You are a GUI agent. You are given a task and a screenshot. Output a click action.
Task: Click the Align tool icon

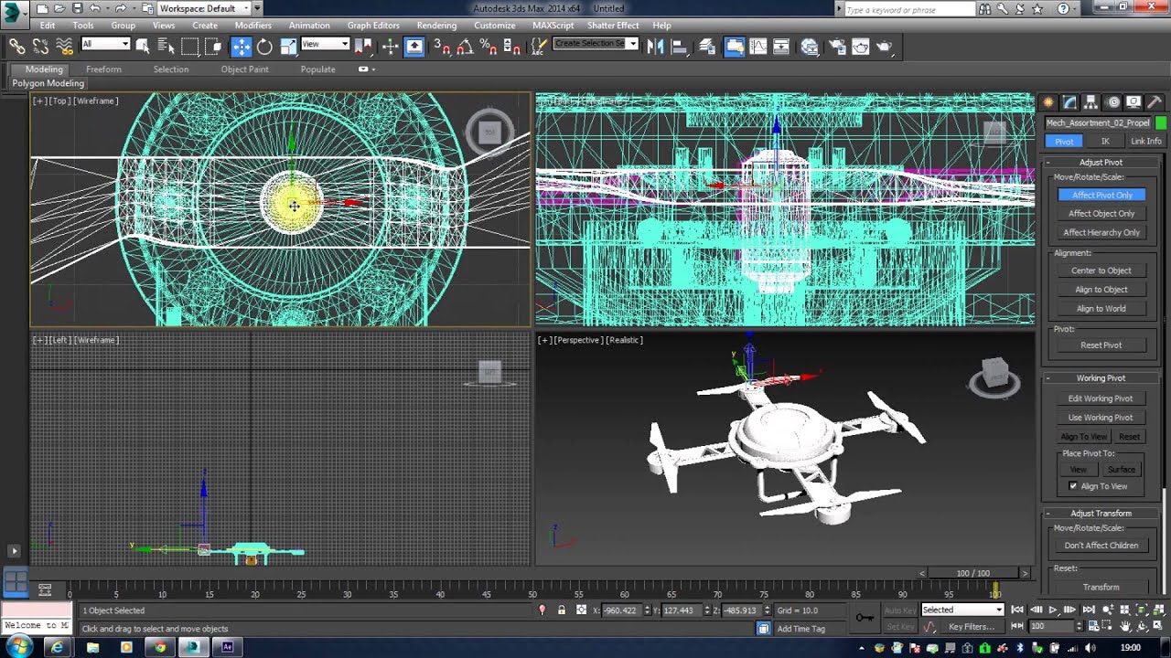tap(679, 46)
